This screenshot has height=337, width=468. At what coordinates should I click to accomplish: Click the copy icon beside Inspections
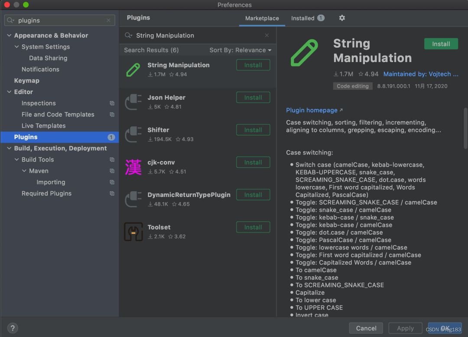click(112, 103)
